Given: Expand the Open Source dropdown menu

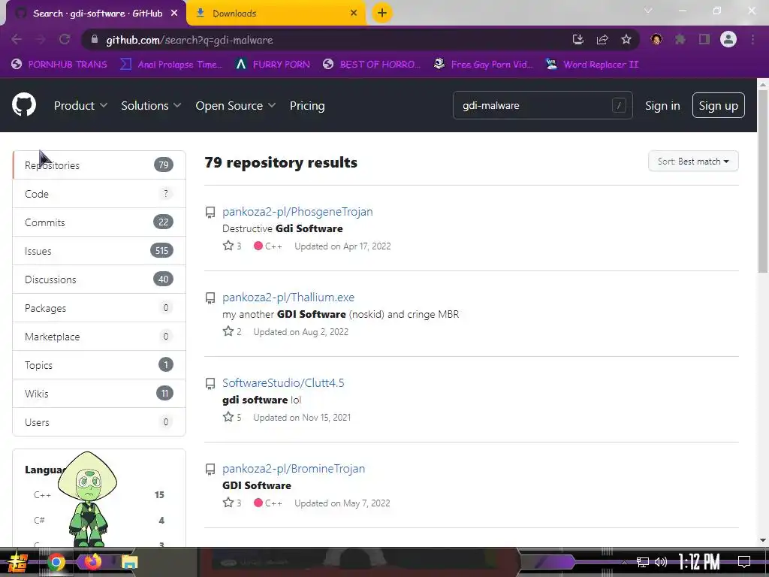Looking at the screenshot, I should pyautogui.click(x=236, y=105).
